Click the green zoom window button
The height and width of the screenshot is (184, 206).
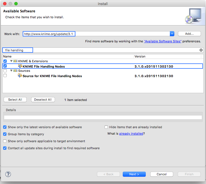(16, 4)
